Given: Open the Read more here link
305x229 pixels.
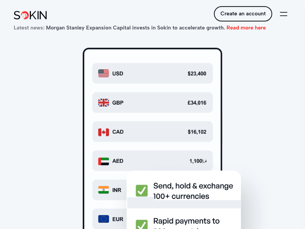Looking at the screenshot, I should tap(246, 28).
